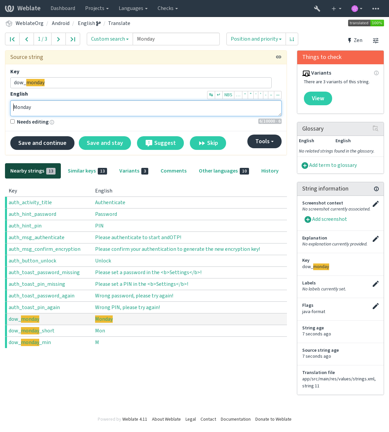
Task: Open Variants check info icon
Action: (x=376, y=73)
